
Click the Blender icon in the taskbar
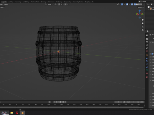[x=22, y=113]
